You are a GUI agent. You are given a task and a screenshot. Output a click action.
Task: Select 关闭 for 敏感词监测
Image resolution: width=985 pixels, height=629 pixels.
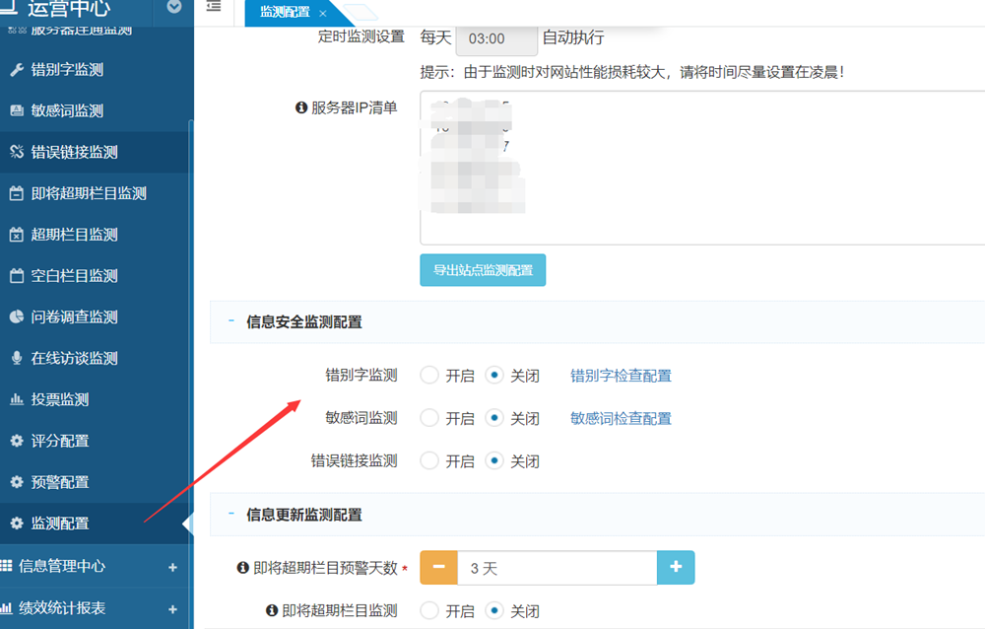pos(494,418)
